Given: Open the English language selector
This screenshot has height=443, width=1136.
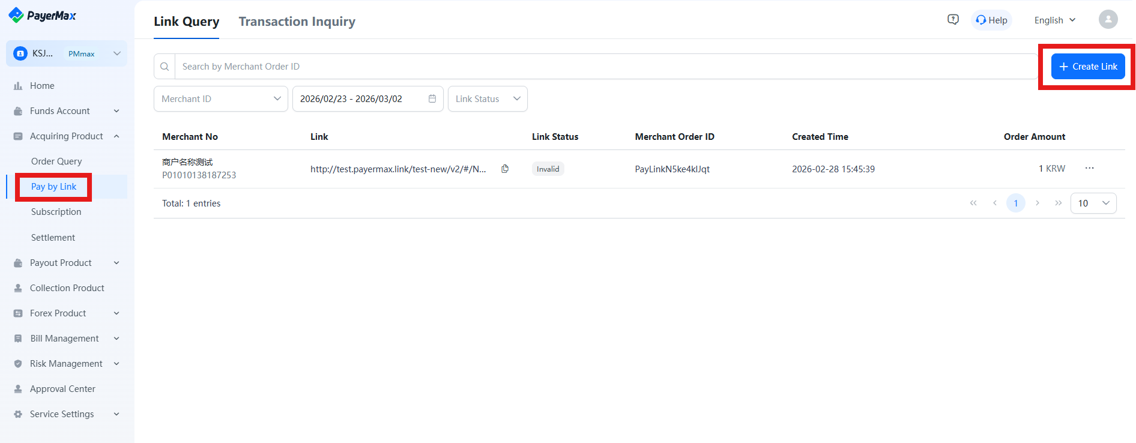Looking at the screenshot, I should tap(1054, 20).
